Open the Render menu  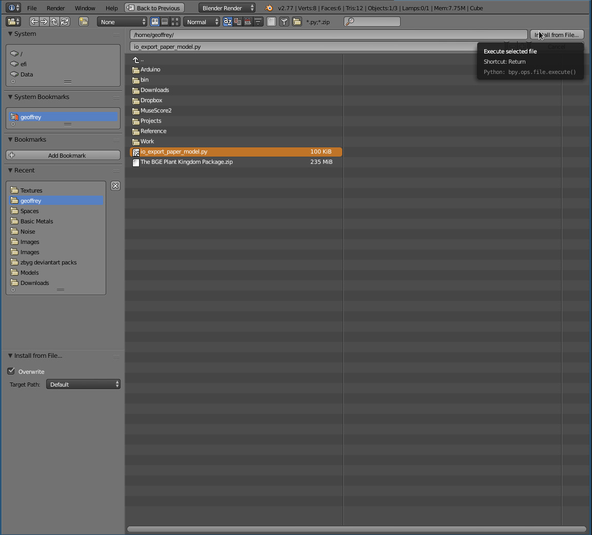point(55,8)
